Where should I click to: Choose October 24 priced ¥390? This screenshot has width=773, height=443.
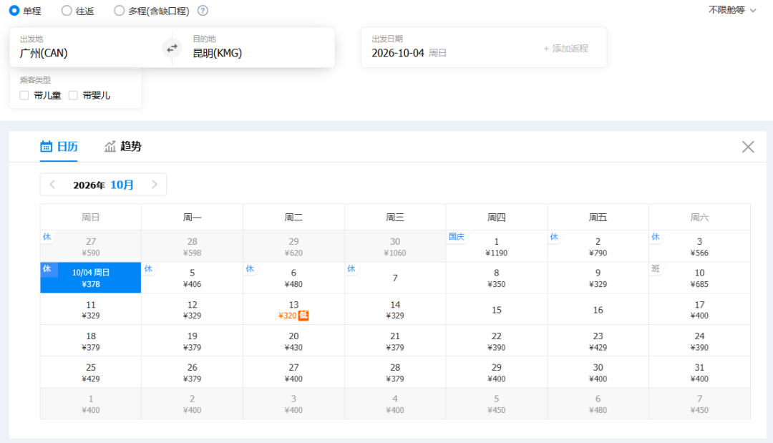click(x=699, y=341)
